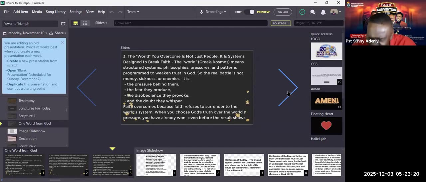The image size is (426, 182).
Task: Show the OSB quick screen
Action: coord(326,76)
